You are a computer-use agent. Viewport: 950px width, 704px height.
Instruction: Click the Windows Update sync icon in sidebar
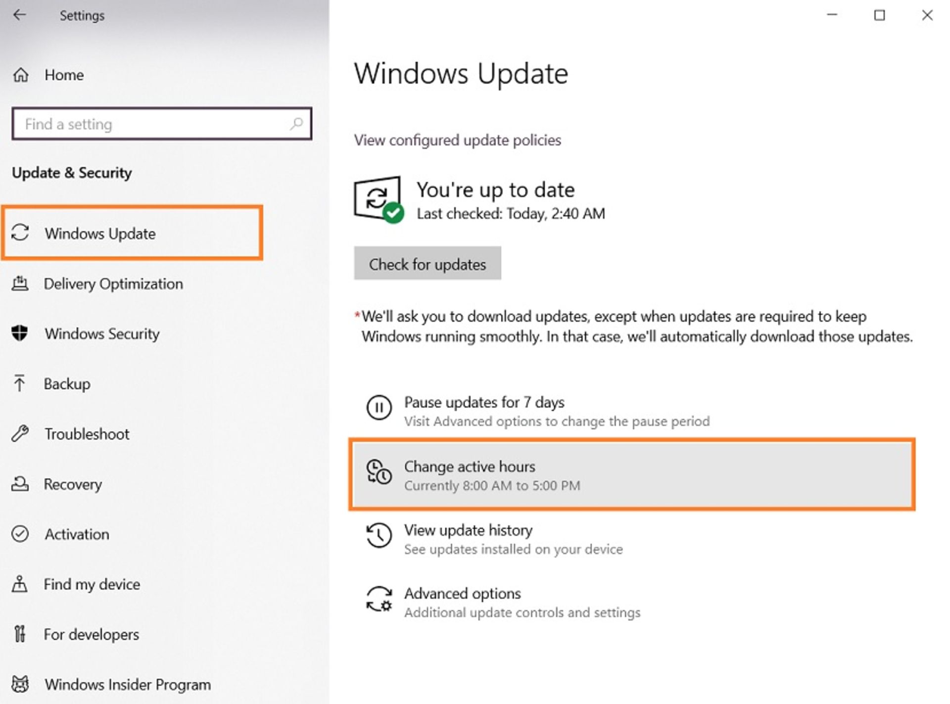tap(20, 233)
